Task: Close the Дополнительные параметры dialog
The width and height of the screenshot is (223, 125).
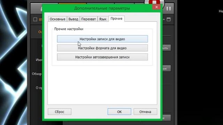Action: click(x=156, y=7)
